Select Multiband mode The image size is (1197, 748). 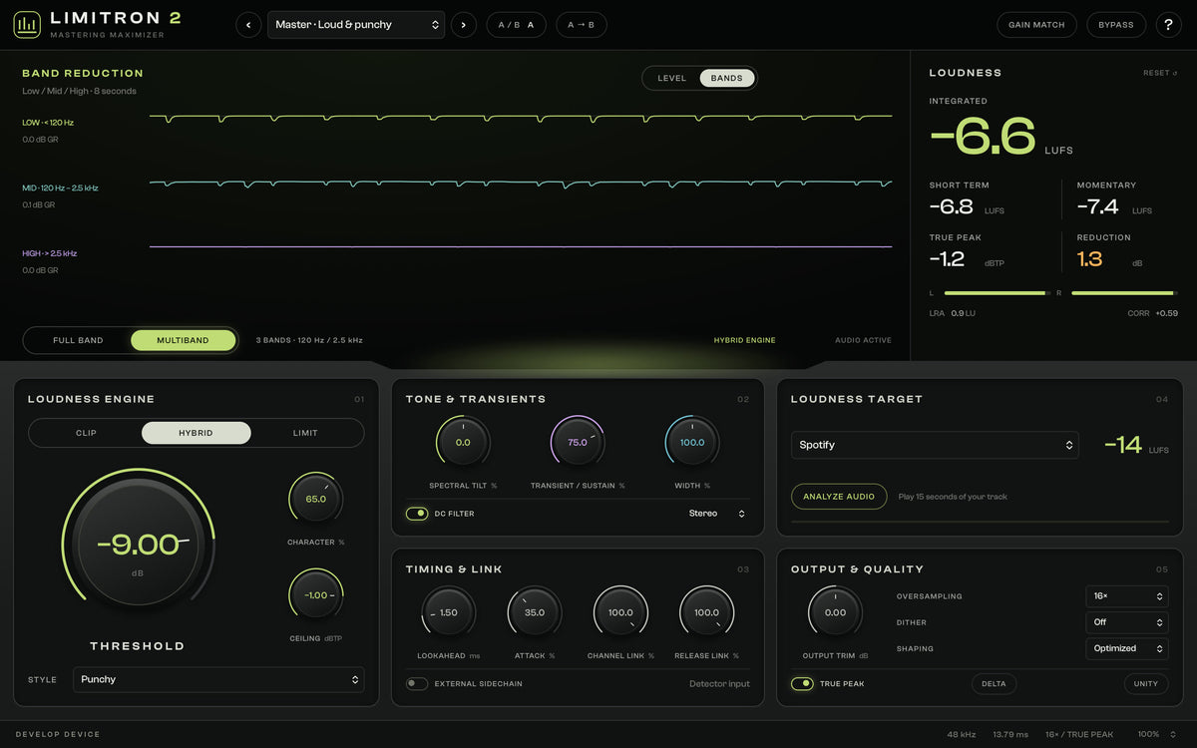(184, 340)
